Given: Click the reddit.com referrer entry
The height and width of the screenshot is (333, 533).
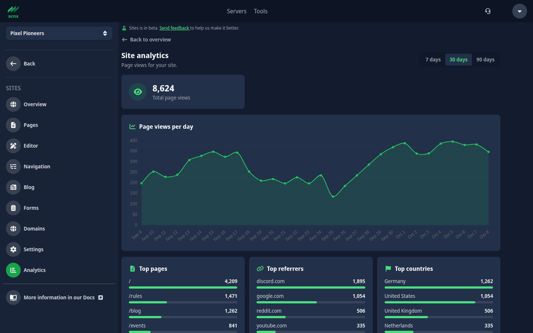Looking at the screenshot, I should [x=311, y=313].
